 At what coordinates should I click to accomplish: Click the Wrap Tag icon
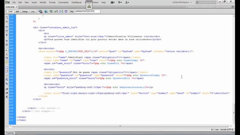click(x=7, y=75)
